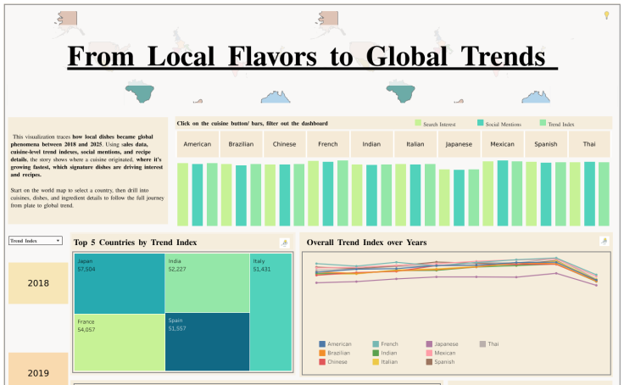This screenshot has width=624, height=385.
Task: Filter dashboard by Brazilian cuisine button
Action: pyautogui.click(x=241, y=144)
